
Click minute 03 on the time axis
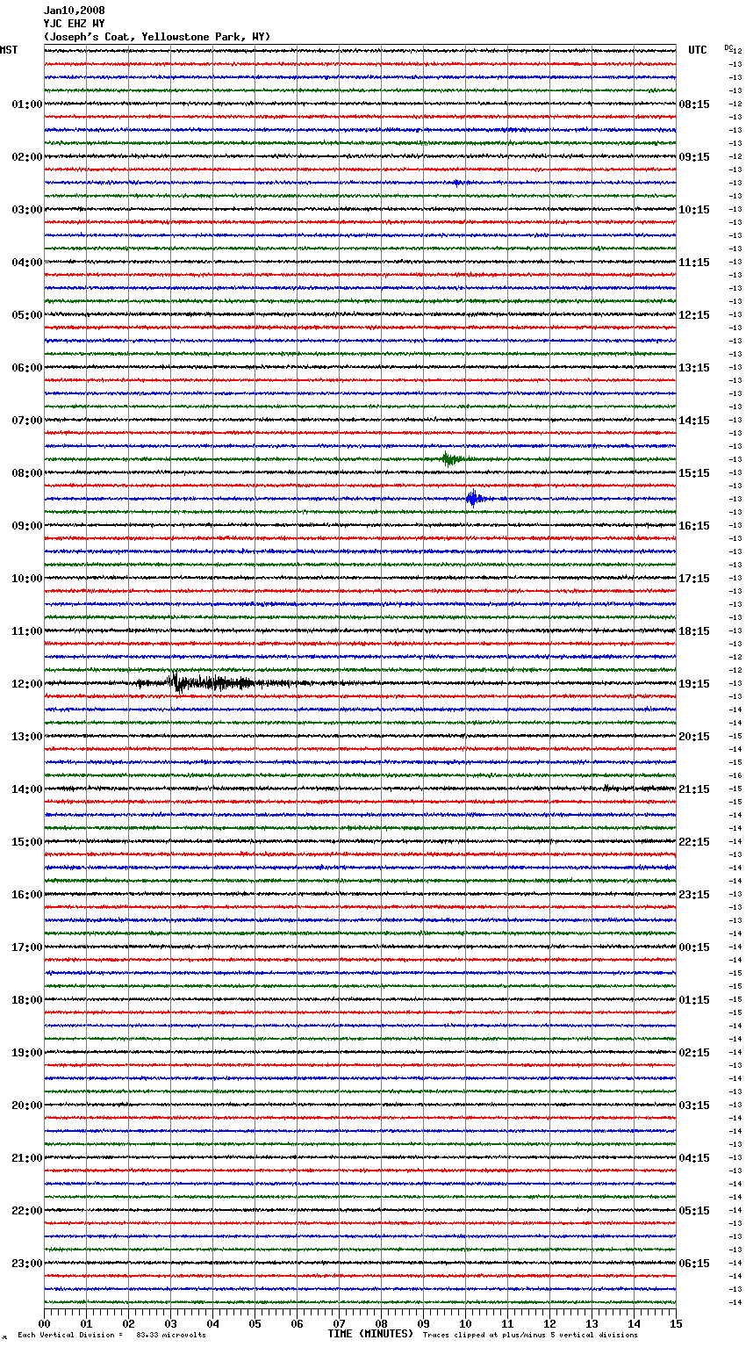click(170, 1323)
